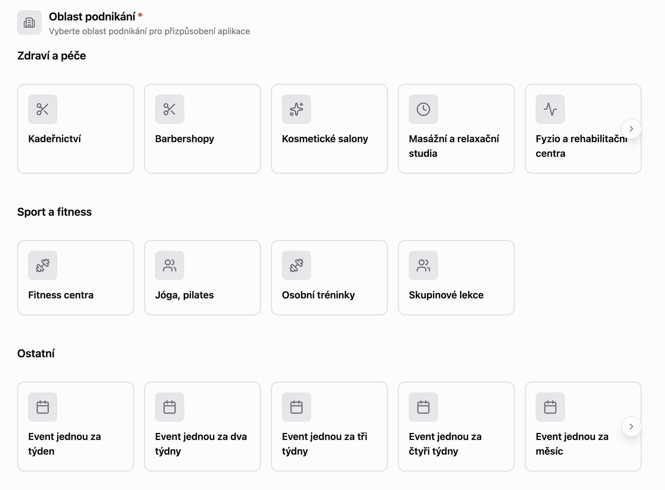Image resolution: width=665 pixels, height=490 pixels.
Task: Click the scissors icon on Kadeřnictví card
Action: tap(43, 109)
